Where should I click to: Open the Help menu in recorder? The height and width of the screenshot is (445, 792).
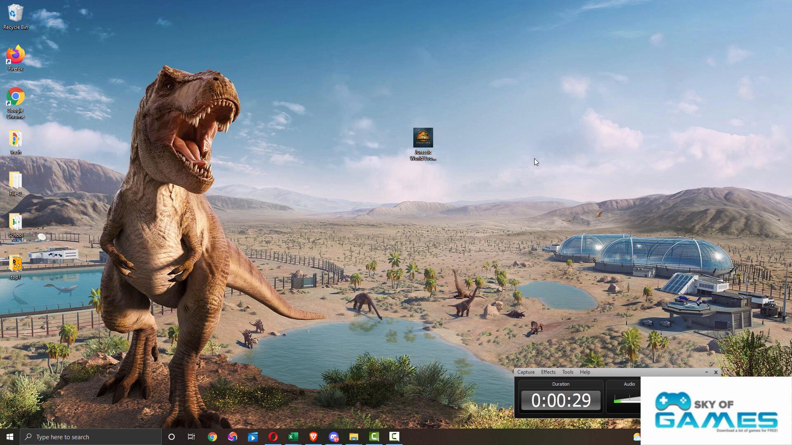pyautogui.click(x=585, y=372)
